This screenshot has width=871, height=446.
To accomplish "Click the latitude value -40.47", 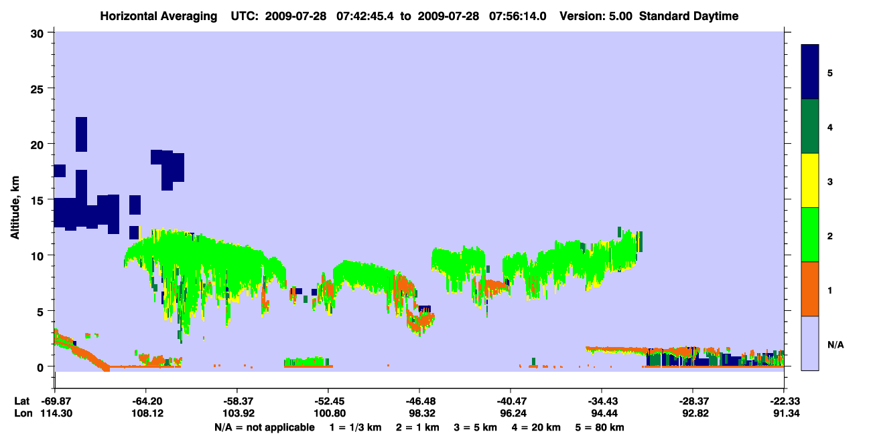I will [511, 401].
